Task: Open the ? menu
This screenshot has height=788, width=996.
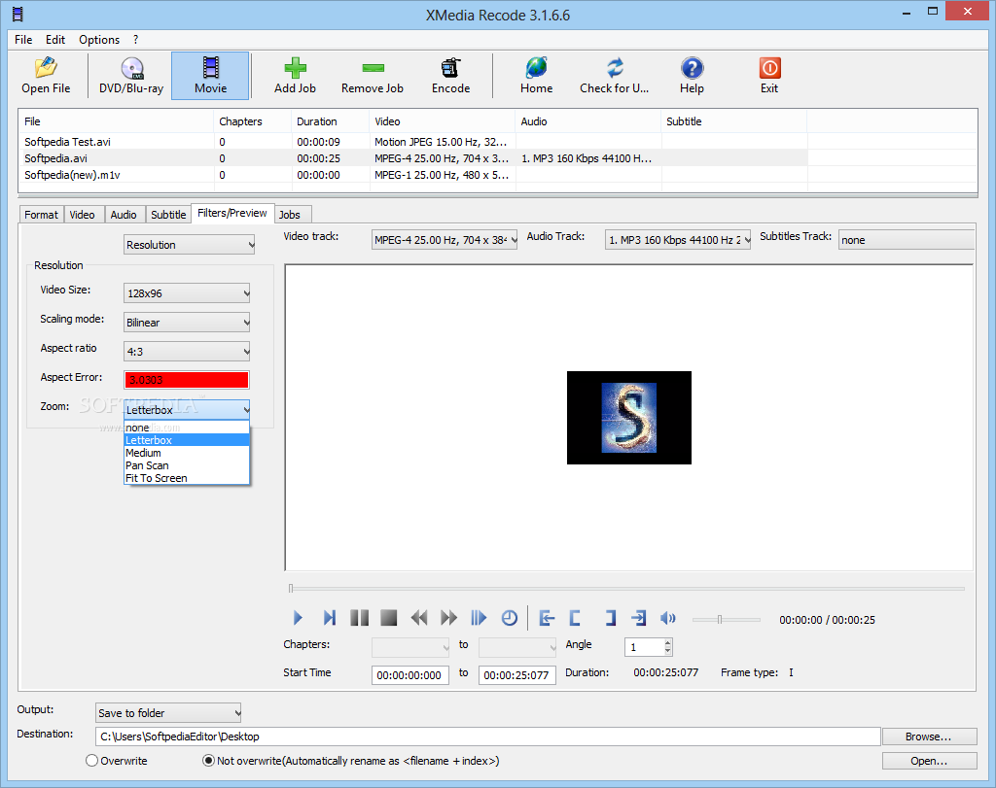Action: click(x=135, y=39)
